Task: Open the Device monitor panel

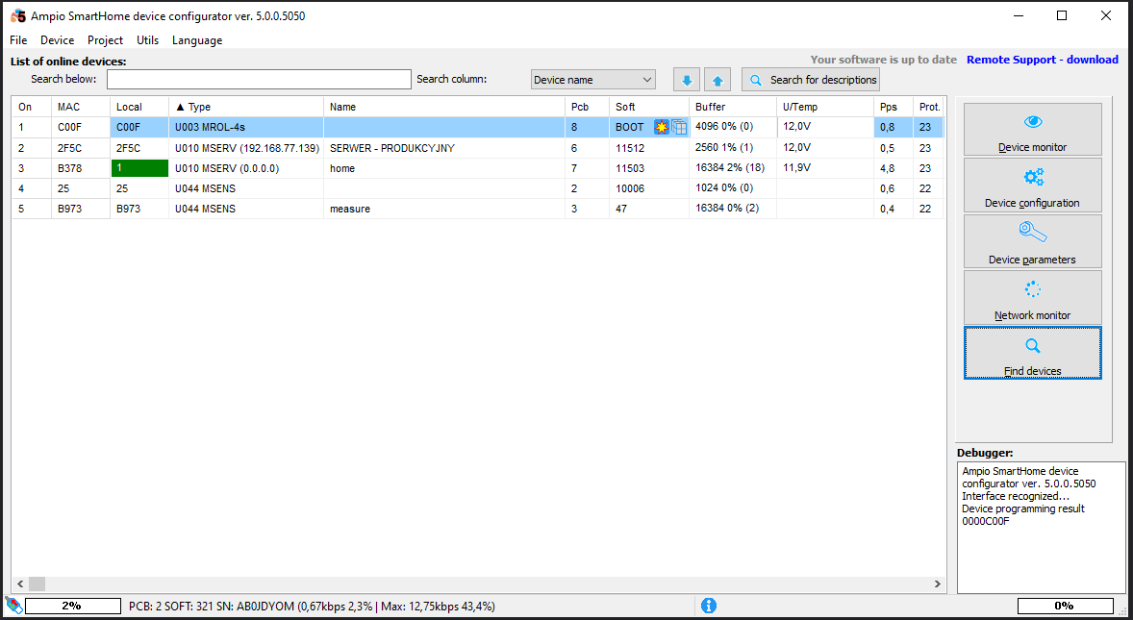Action: [1033, 129]
